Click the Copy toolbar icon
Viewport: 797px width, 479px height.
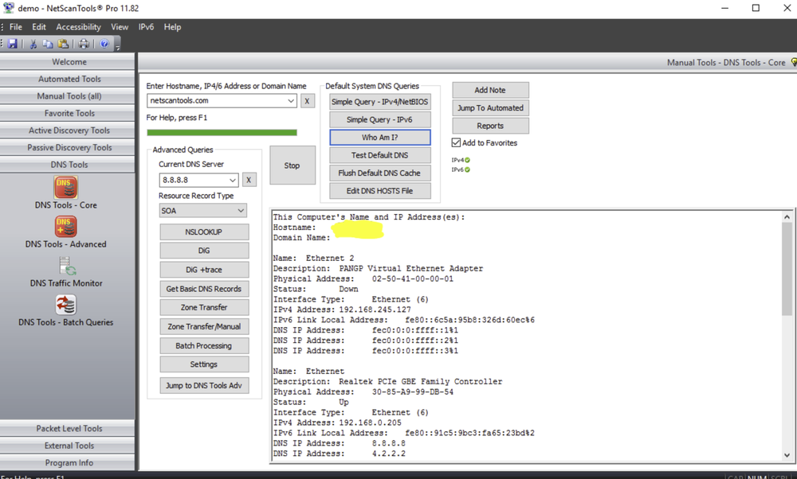pyautogui.click(x=48, y=44)
